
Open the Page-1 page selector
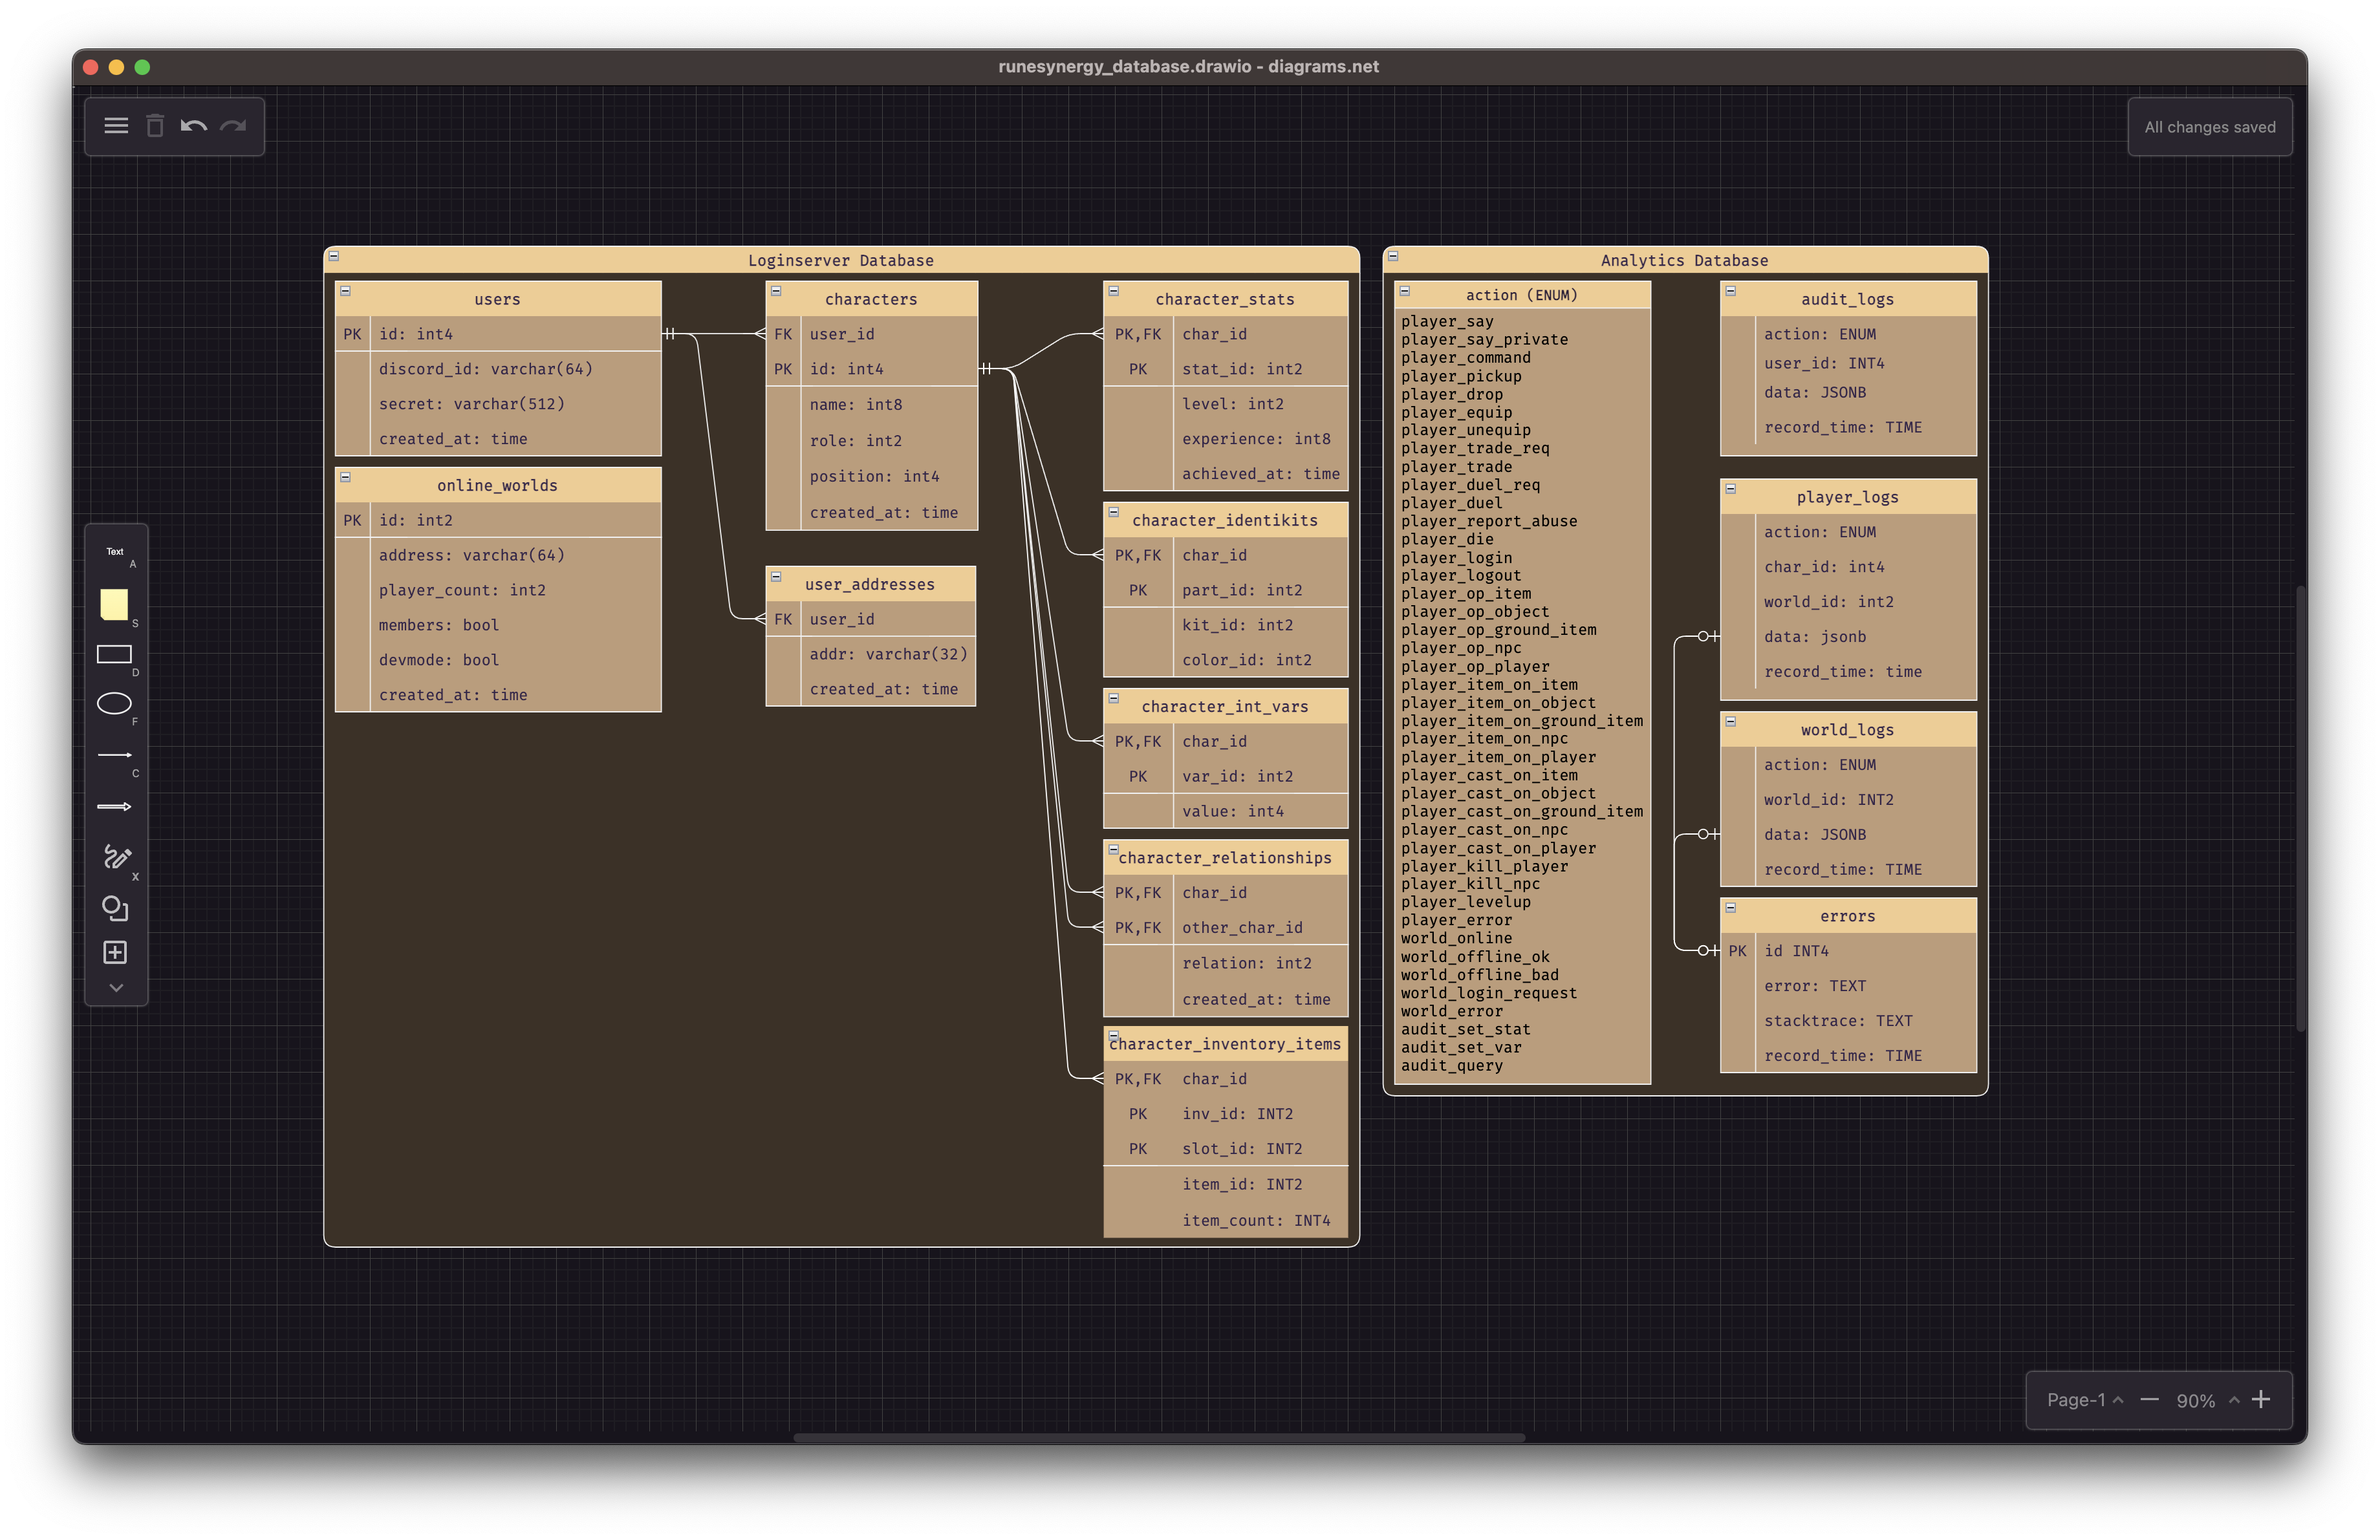click(2084, 1400)
